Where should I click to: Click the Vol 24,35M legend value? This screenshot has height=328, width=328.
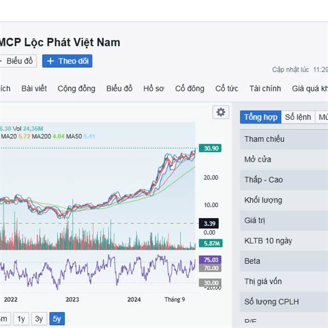click(28, 128)
